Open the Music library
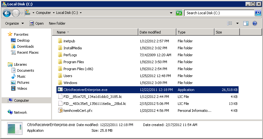This screenshot has height=139, width=263. pyautogui.click(x=21, y=76)
